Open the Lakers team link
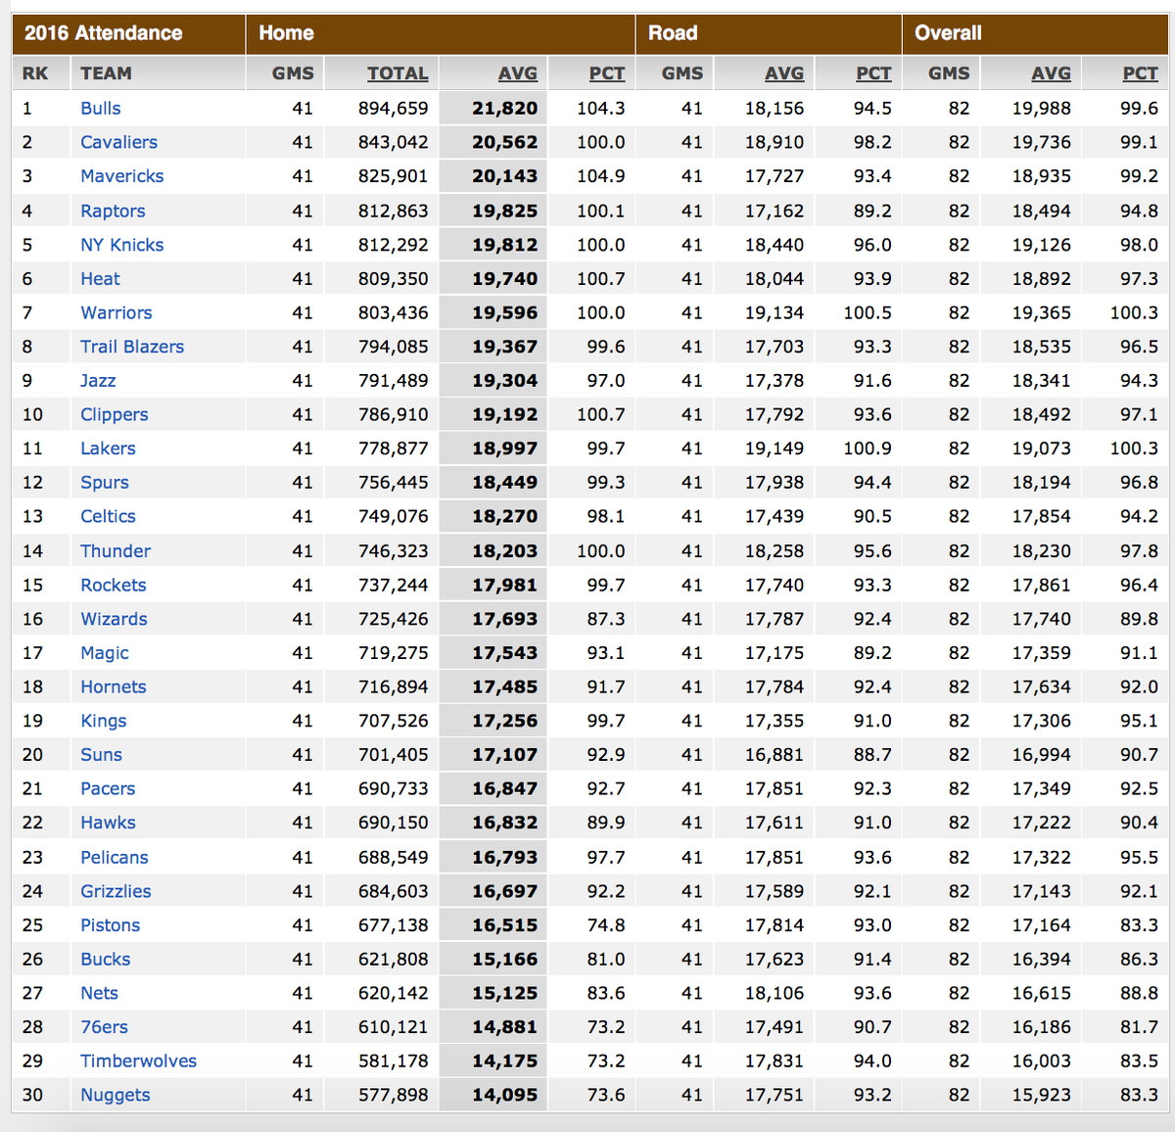 [108, 448]
